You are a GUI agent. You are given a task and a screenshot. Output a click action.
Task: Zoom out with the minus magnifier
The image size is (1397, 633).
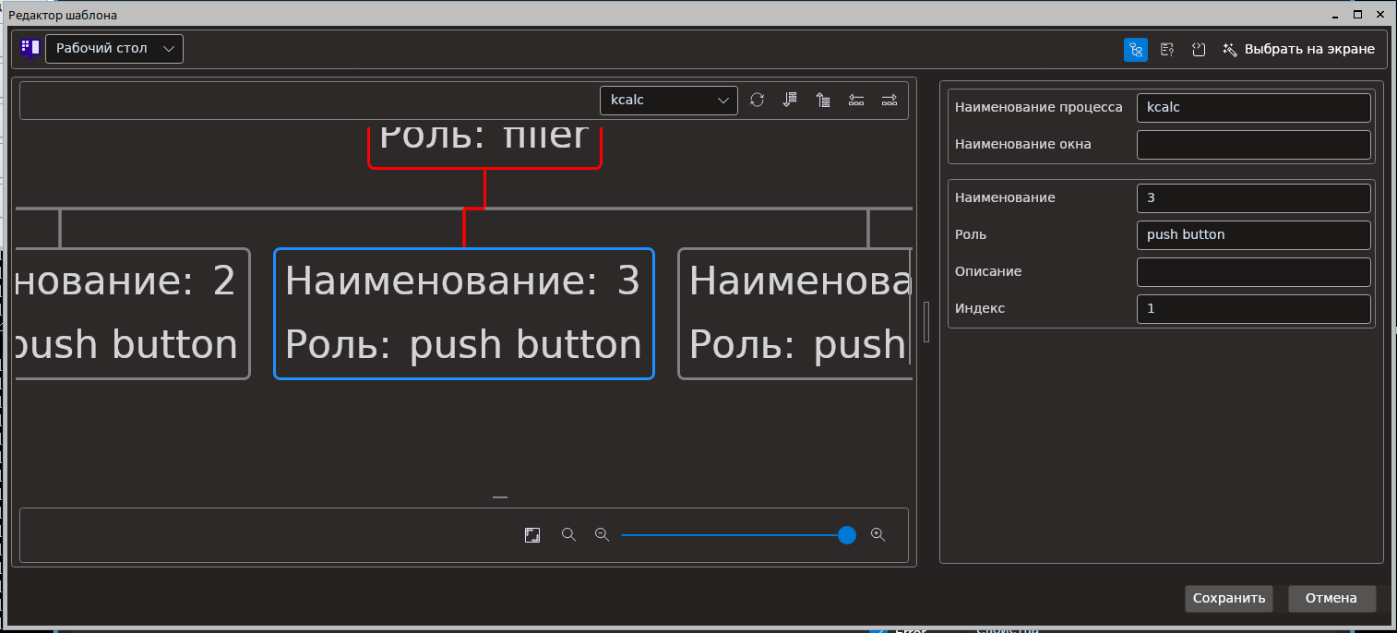(x=602, y=535)
